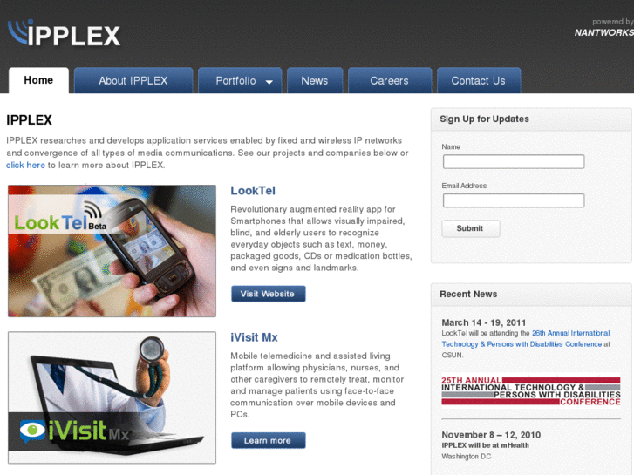Go to About IPPLEX tab
Viewport: 634px width, 475px height.
coord(133,80)
